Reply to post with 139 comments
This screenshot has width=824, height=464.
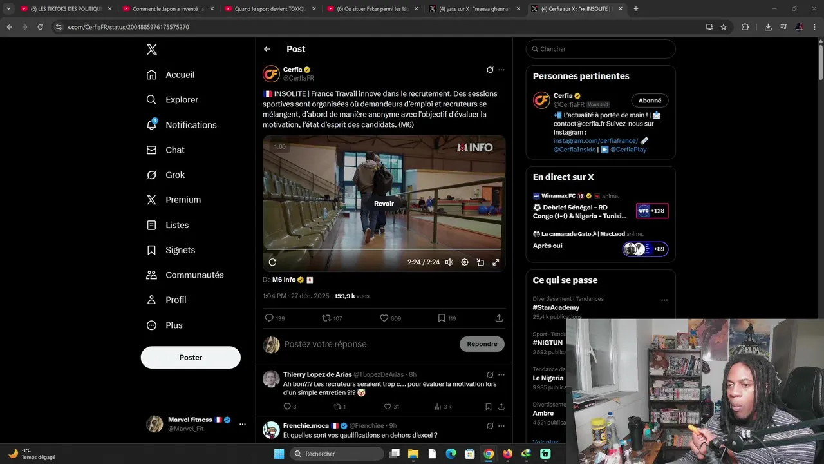tap(275, 318)
